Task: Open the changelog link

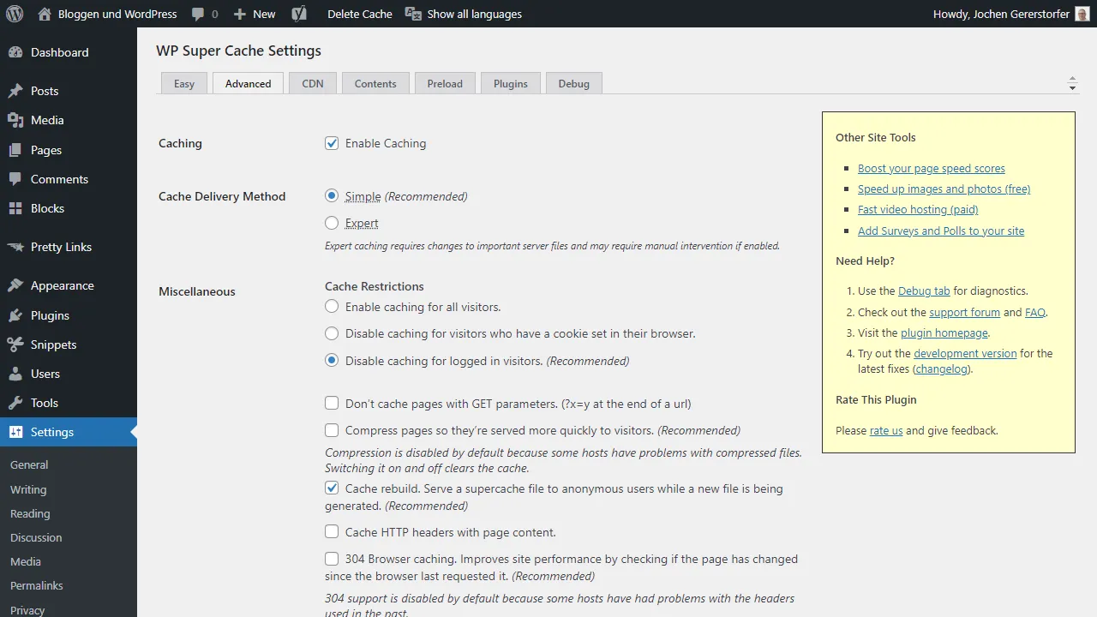Action: (x=942, y=368)
